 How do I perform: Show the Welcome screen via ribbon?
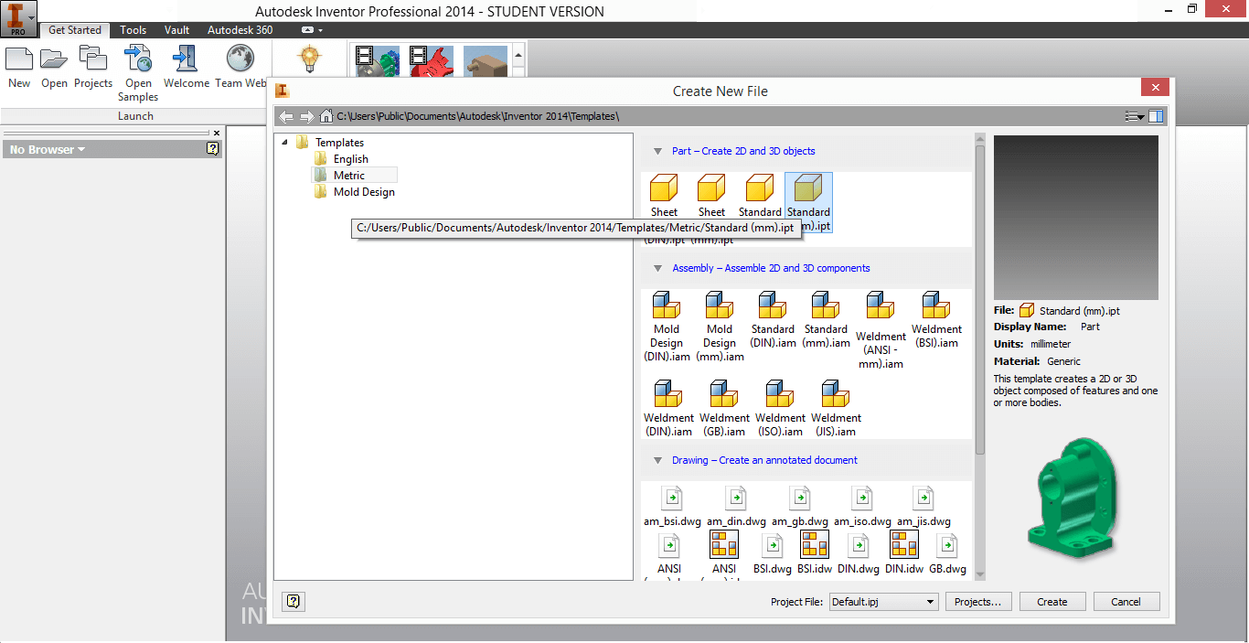(x=187, y=68)
